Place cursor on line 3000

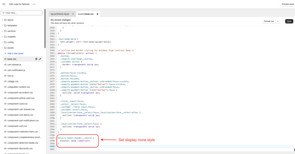pos(175,147)
